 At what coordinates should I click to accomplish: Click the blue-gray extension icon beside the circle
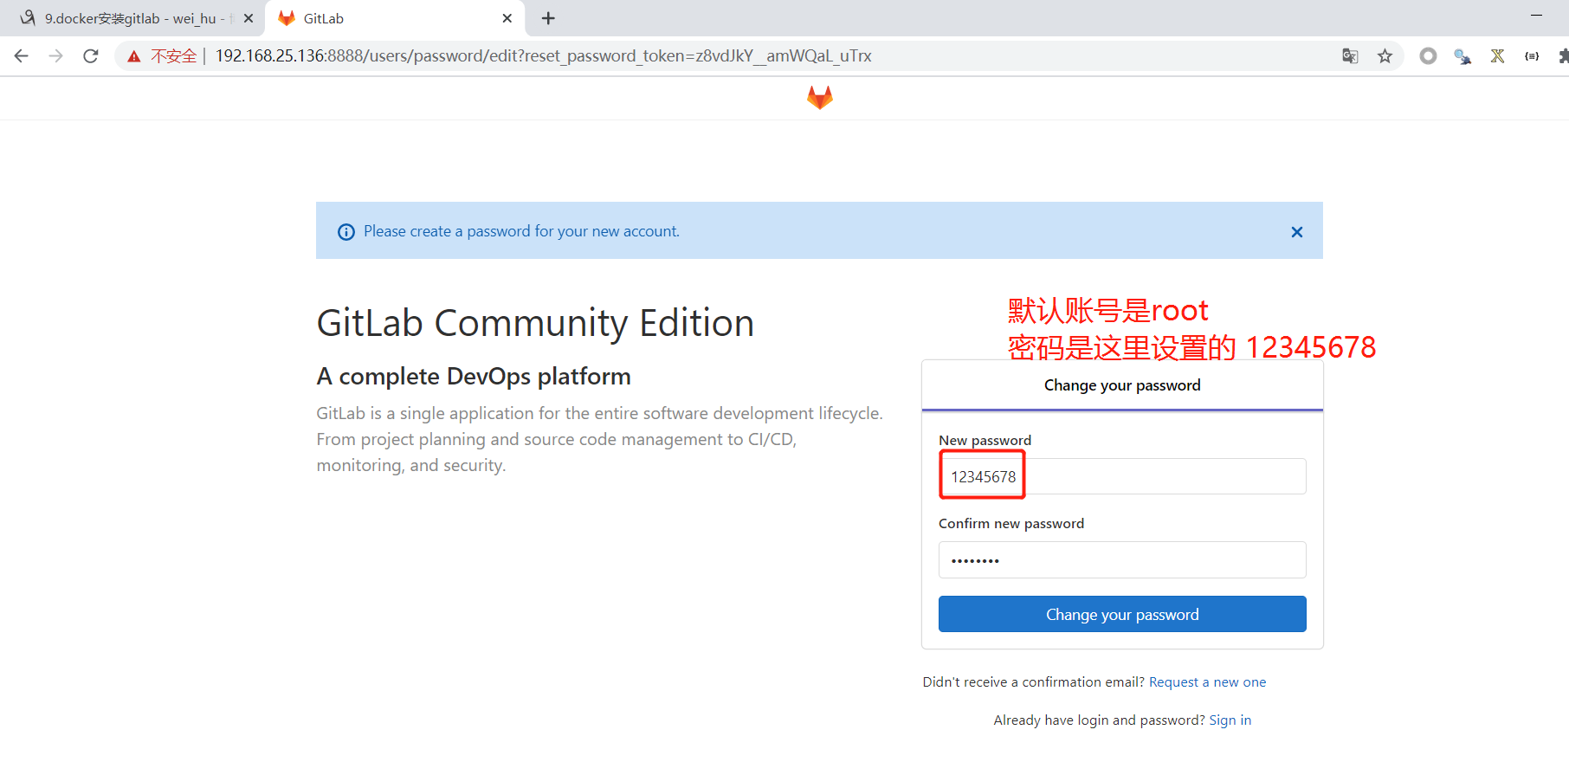pyautogui.click(x=1463, y=56)
